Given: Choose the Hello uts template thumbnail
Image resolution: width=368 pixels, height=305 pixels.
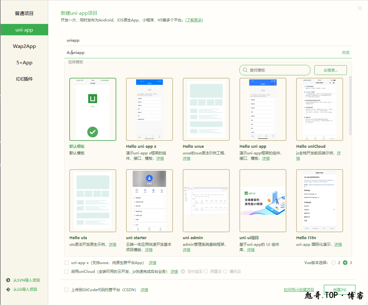Looking at the screenshot, I should 93,201.
